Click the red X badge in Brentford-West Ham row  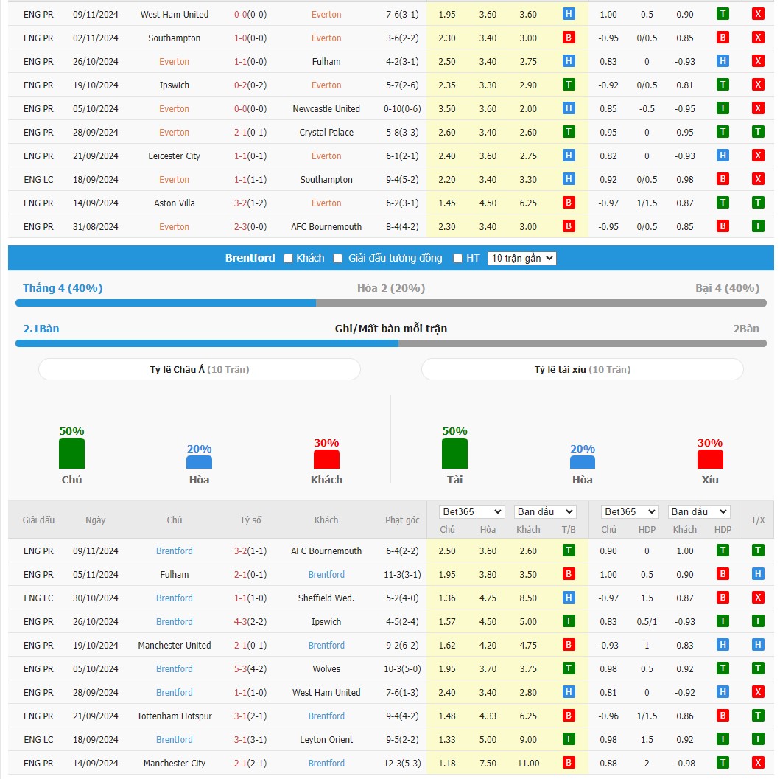pyautogui.click(x=758, y=692)
